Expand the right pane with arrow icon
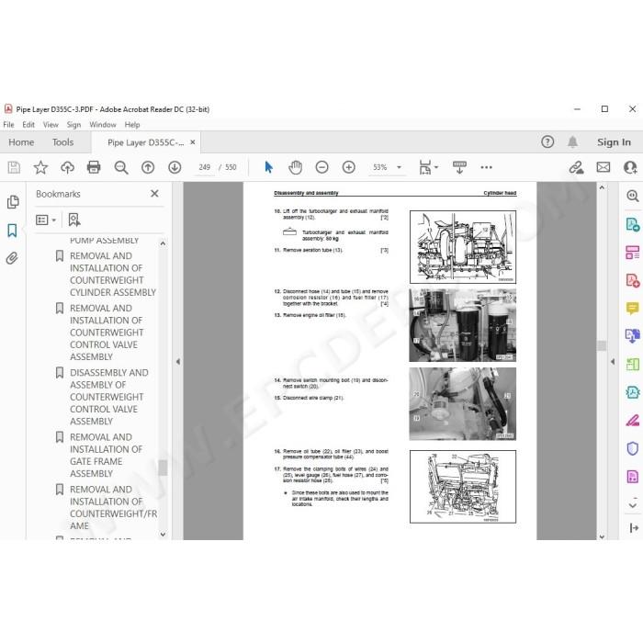This screenshot has height=643, width=643. pos(634,528)
